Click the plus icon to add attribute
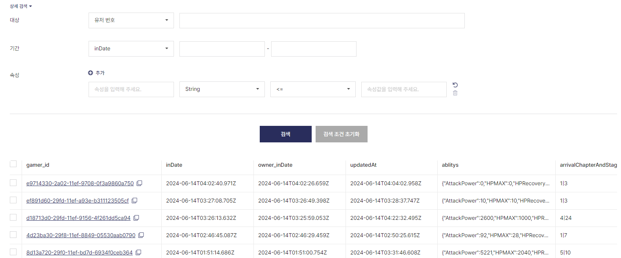621x258 pixels. coord(91,73)
